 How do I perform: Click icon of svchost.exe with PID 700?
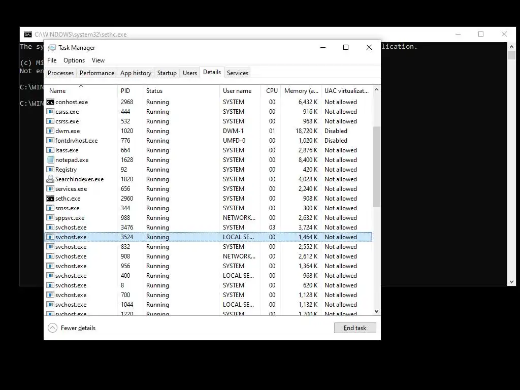pyautogui.click(x=50, y=295)
